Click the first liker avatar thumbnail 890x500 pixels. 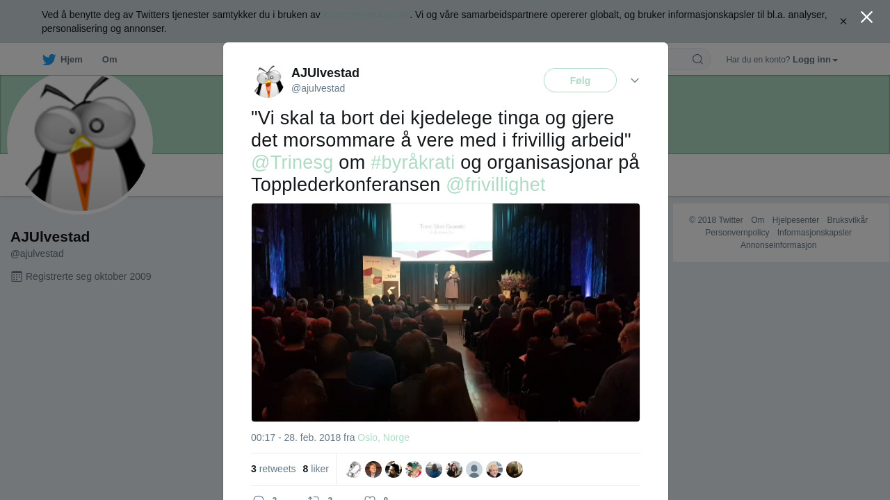(x=353, y=469)
